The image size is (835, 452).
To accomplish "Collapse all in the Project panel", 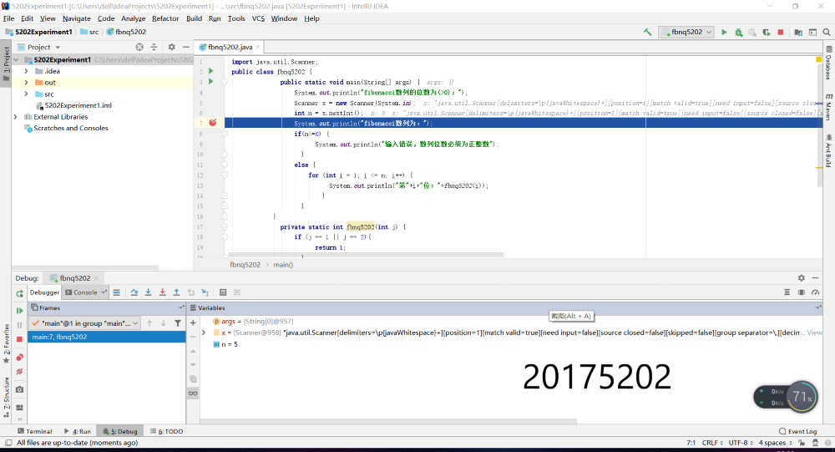I will click(x=154, y=47).
